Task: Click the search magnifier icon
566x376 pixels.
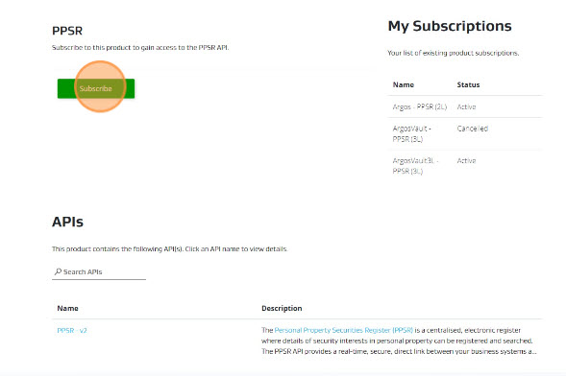Action: click(58, 271)
